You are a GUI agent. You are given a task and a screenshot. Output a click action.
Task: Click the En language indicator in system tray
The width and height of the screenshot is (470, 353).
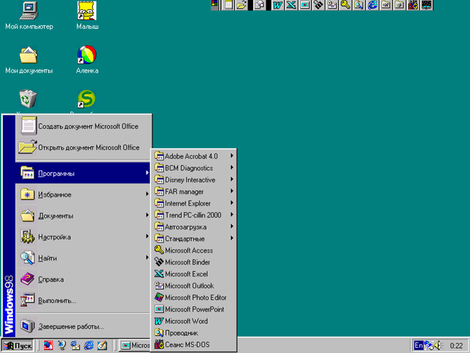[x=419, y=346]
